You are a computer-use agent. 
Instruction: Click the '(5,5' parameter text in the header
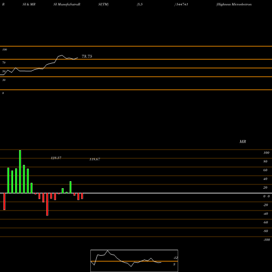point(140,4)
